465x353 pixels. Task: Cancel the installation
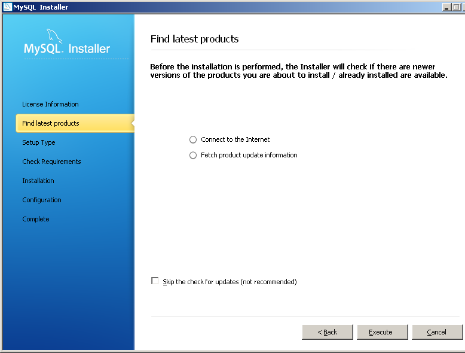[x=437, y=332]
